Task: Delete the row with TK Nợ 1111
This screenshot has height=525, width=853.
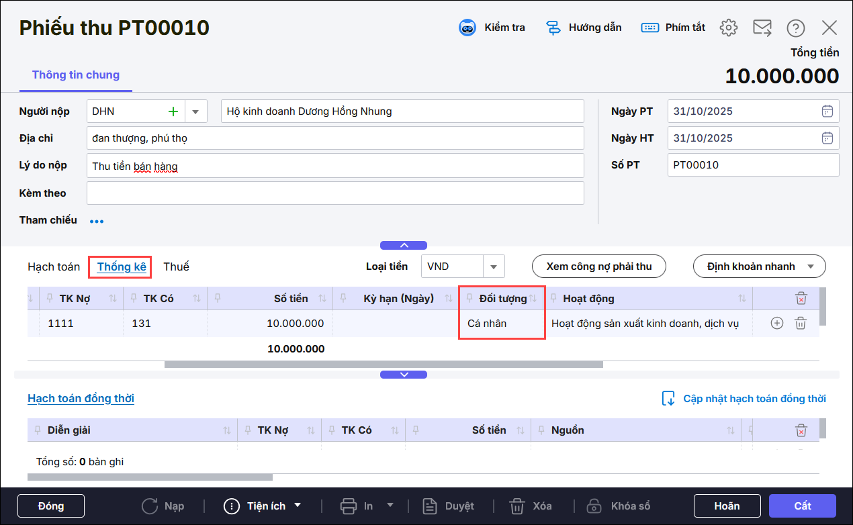Action: click(801, 324)
